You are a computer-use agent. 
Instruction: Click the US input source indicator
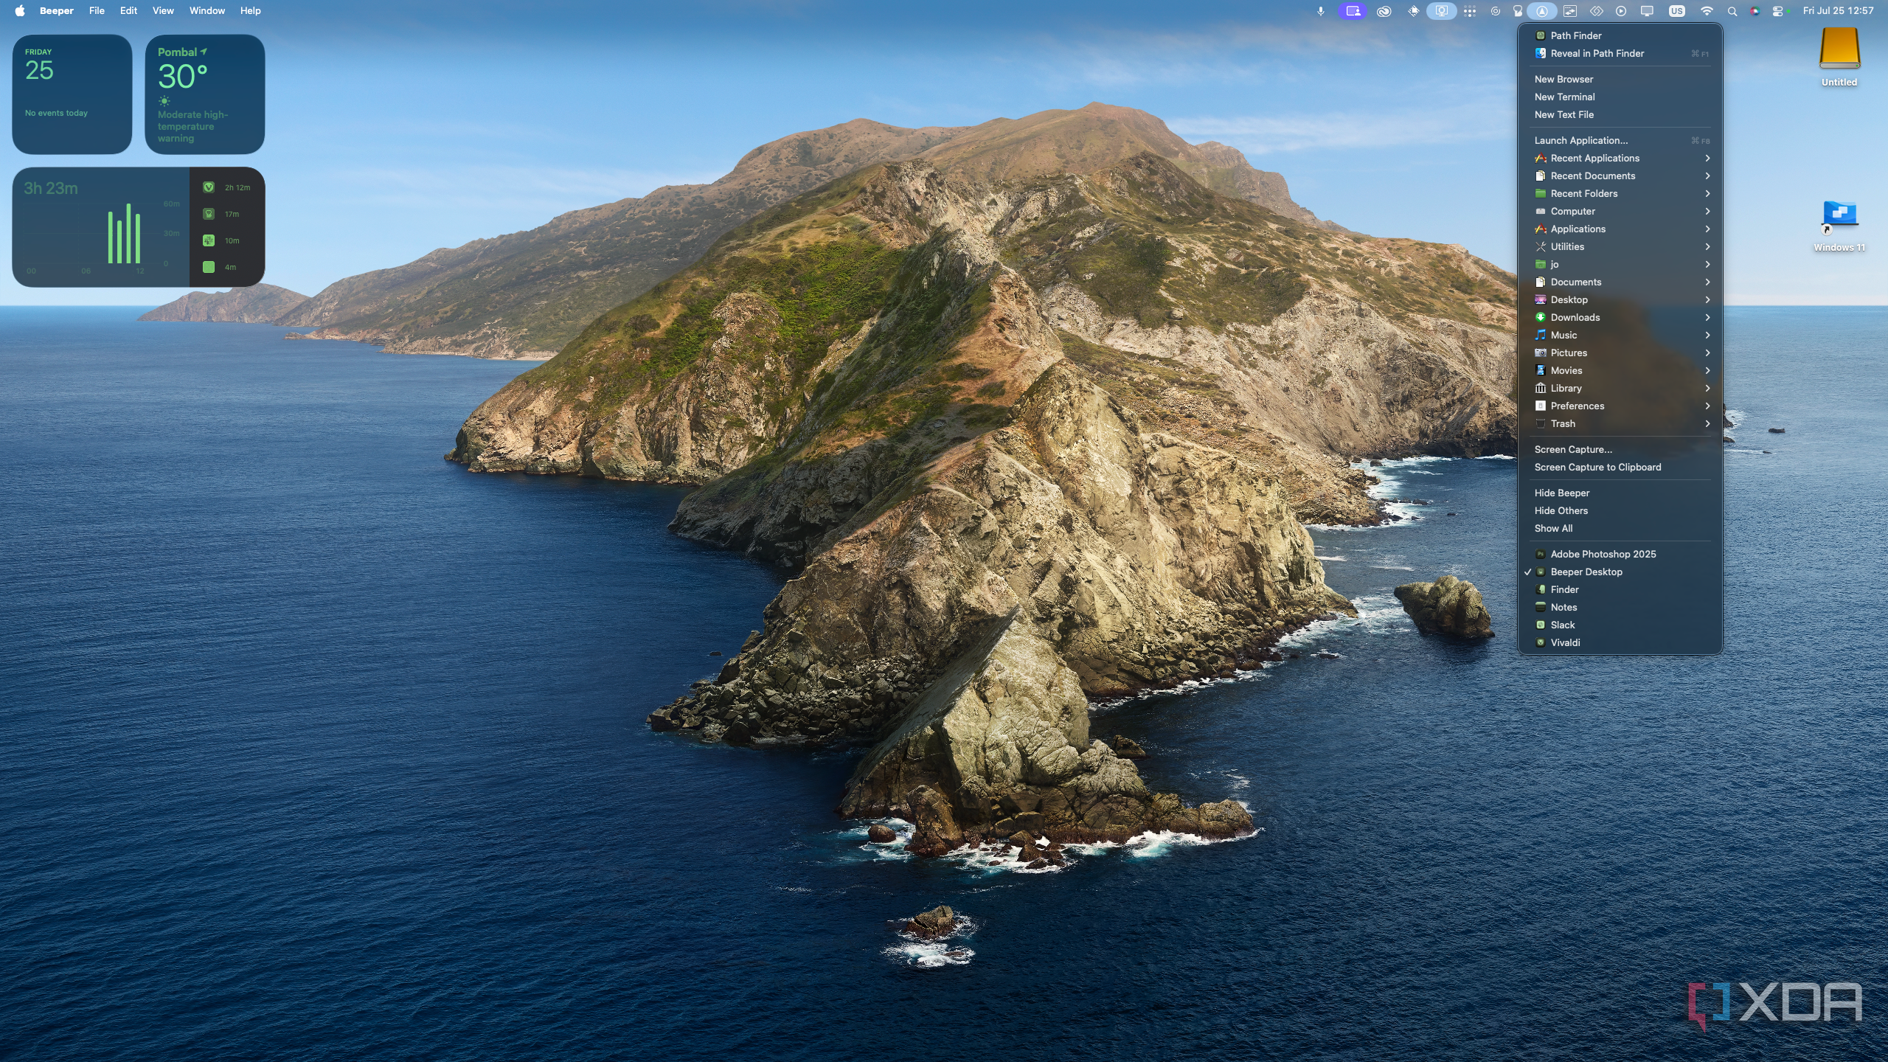[1676, 11]
